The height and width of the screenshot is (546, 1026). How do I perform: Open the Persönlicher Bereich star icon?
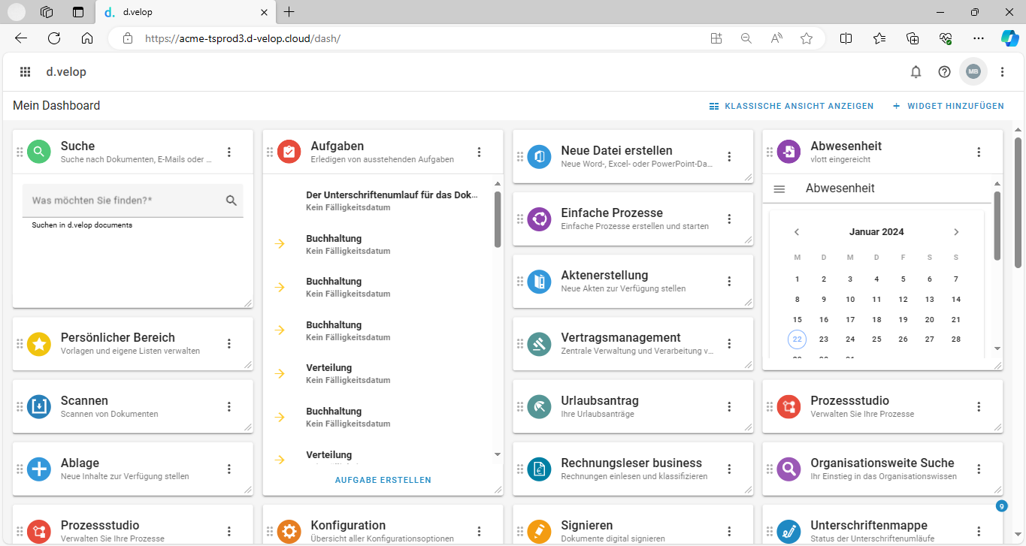pyautogui.click(x=39, y=344)
